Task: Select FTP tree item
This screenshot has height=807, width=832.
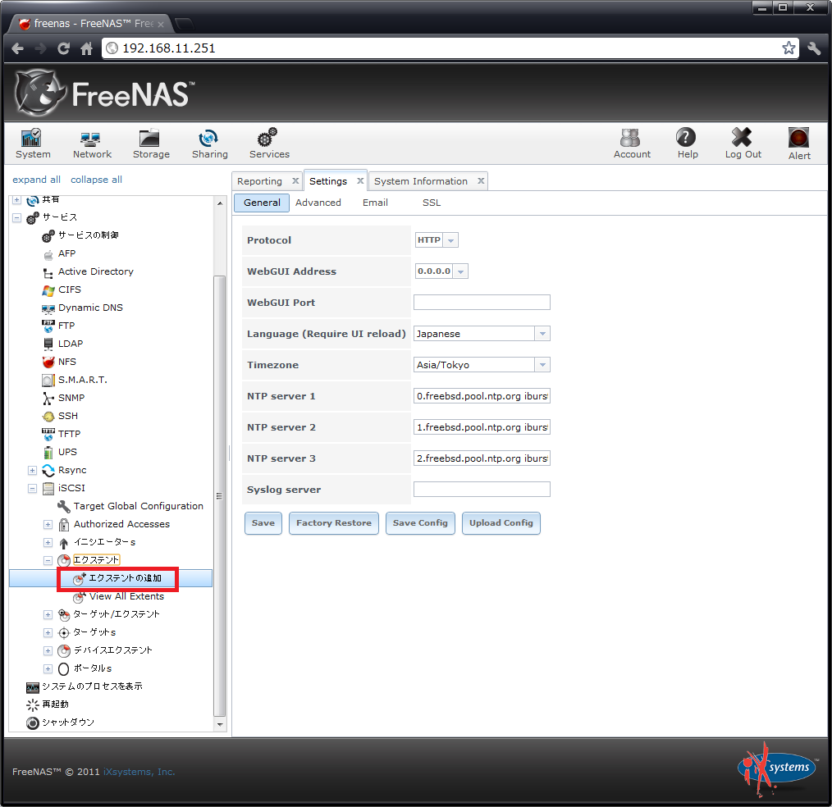Action: pyautogui.click(x=66, y=326)
